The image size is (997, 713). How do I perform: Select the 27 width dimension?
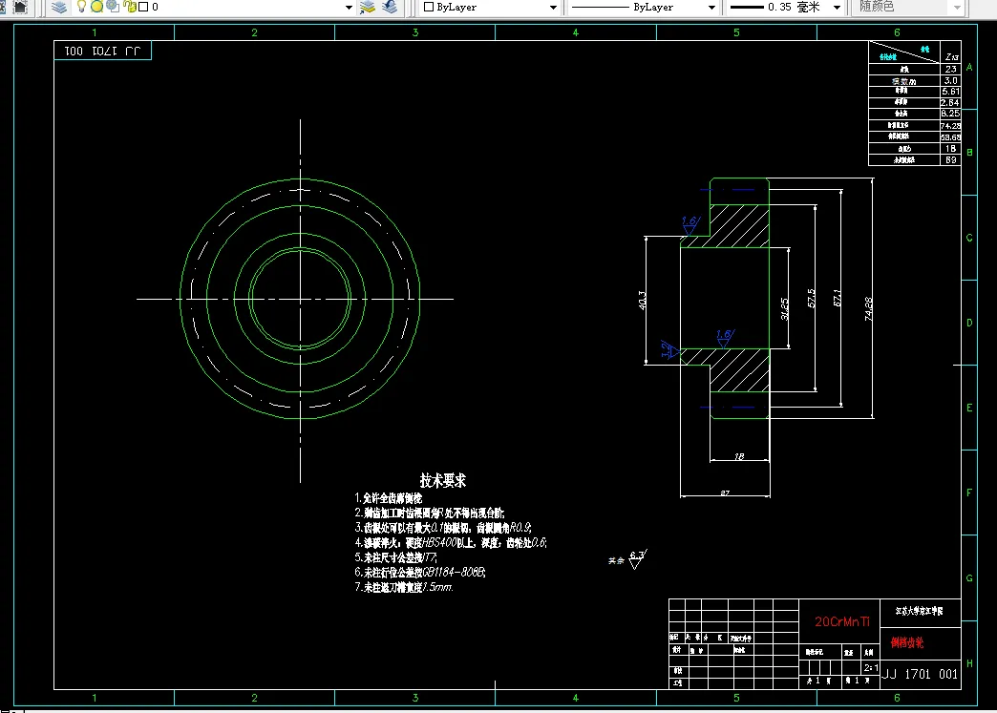725,492
